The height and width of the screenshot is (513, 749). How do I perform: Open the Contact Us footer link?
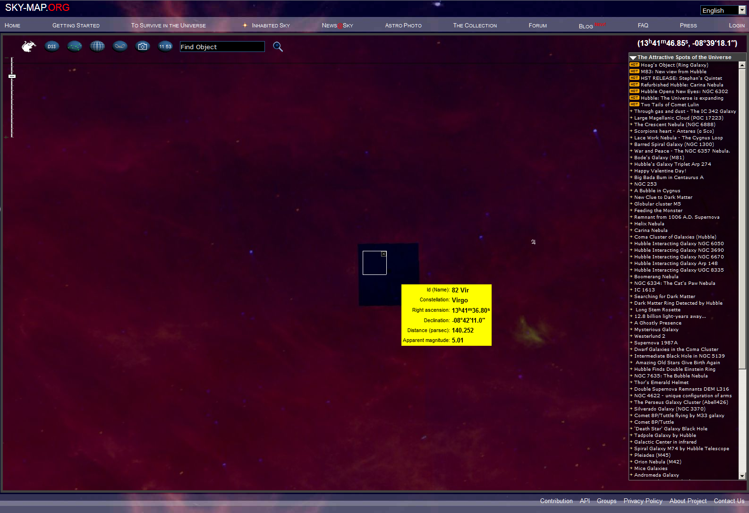tap(729, 501)
